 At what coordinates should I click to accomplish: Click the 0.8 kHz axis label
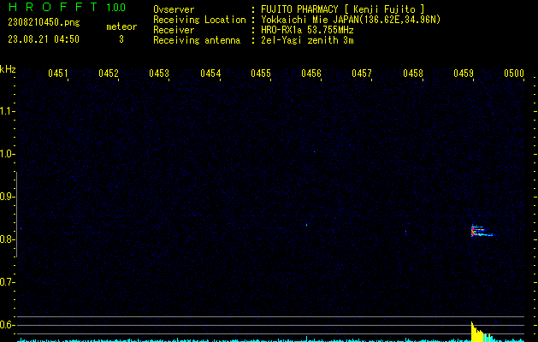[x=7, y=239]
